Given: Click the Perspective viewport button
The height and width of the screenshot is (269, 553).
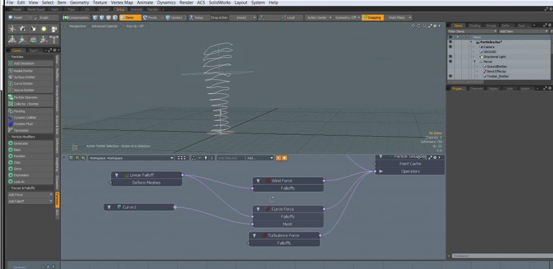Looking at the screenshot, I should pos(77,26).
